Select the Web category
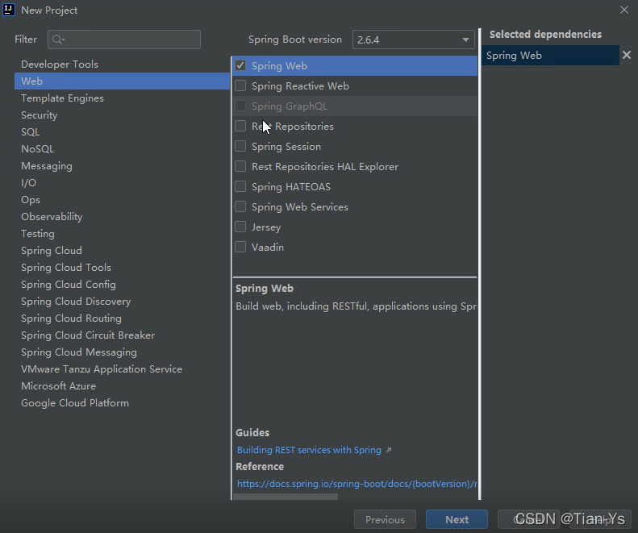Image resolution: width=638 pixels, height=533 pixels. tap(122, 81)
